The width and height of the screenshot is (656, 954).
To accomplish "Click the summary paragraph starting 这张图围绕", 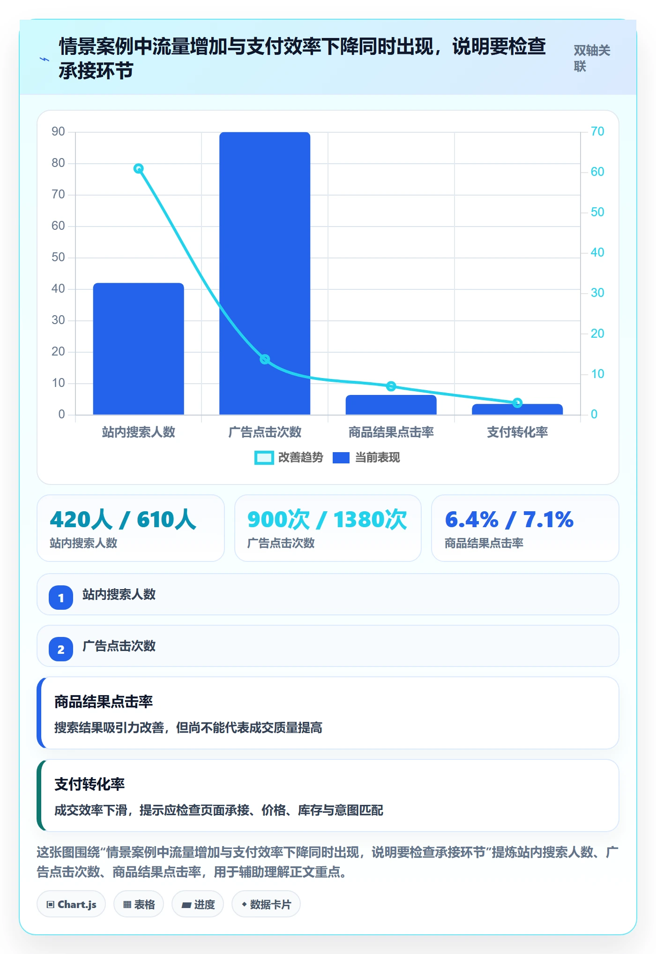I will coord(328,862).
